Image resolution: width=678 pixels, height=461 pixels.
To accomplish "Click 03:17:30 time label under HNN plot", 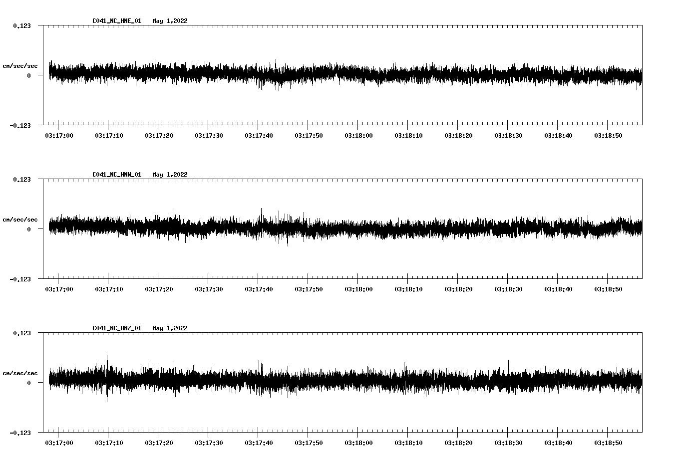I will [209, 289].
